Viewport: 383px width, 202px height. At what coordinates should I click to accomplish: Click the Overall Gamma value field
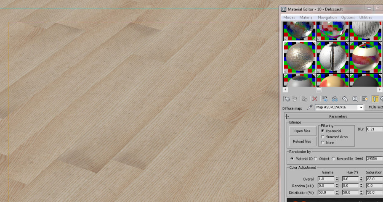326,179
